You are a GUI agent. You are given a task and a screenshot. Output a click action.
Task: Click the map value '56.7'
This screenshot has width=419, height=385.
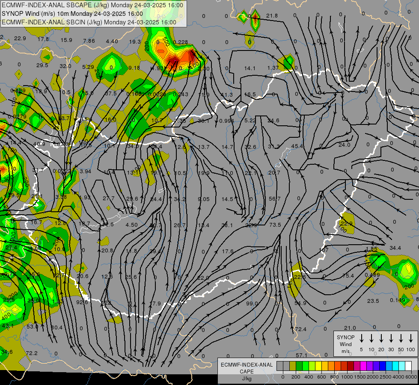275,198
